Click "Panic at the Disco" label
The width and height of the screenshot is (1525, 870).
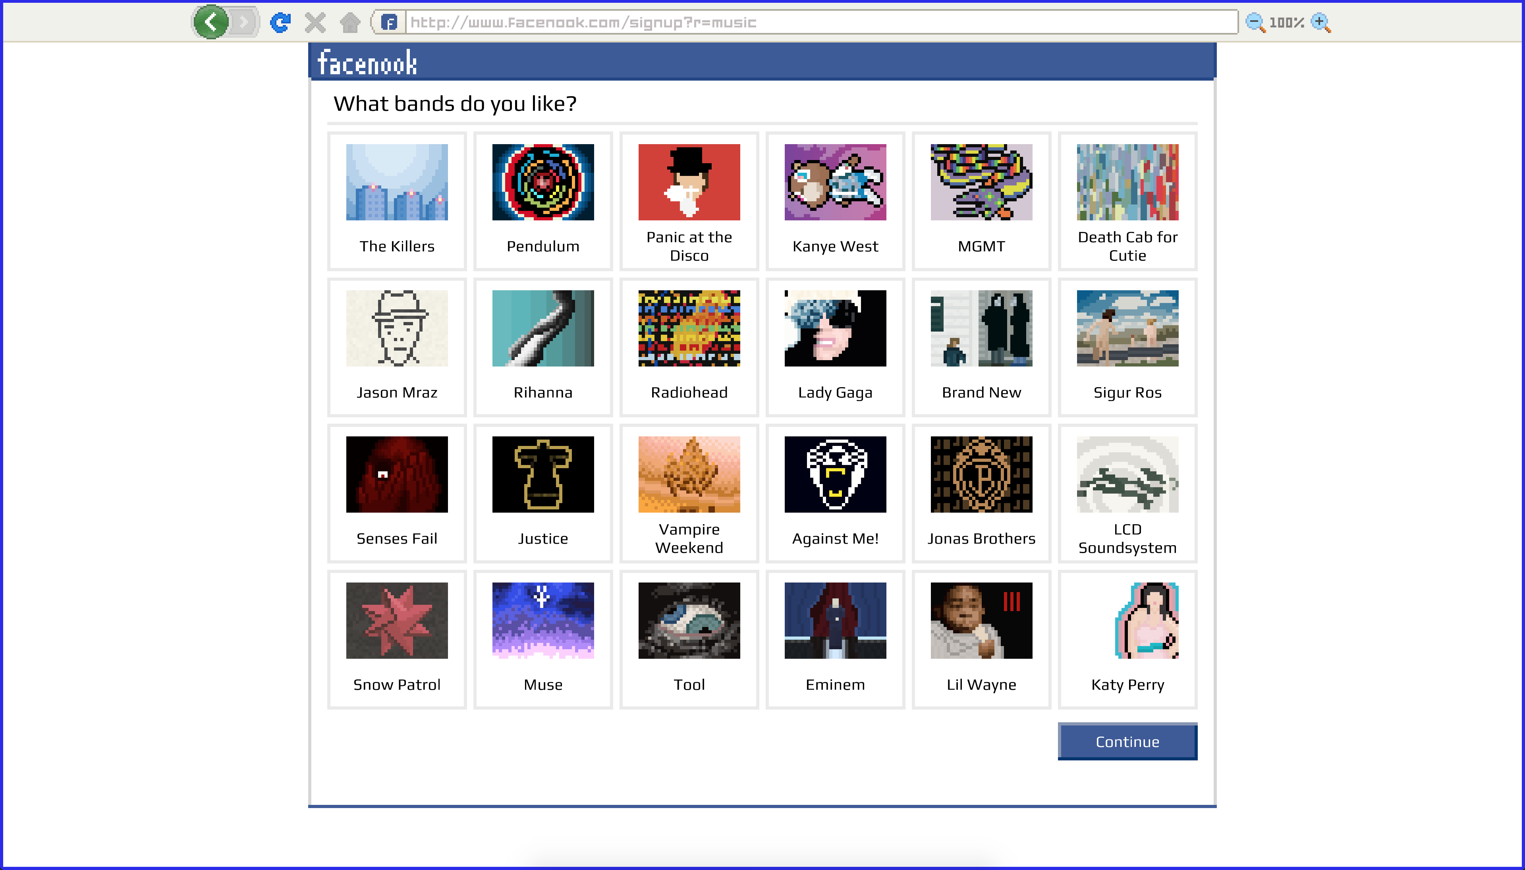click(689, 246)
